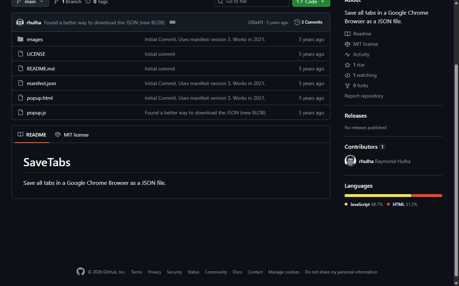This screenshot has height=286, width=459.
Task: Open the Privacy footer link
Action: pos(155,272)
